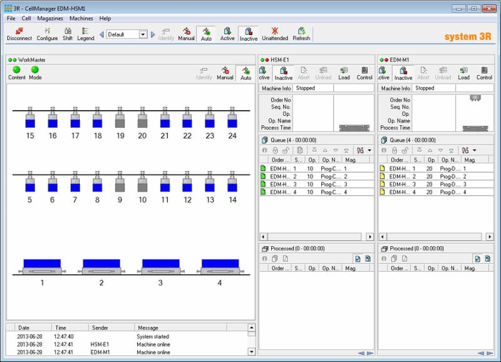Click the System started log row
This screenshot has width=501, height=362.
tap(127, 336)
